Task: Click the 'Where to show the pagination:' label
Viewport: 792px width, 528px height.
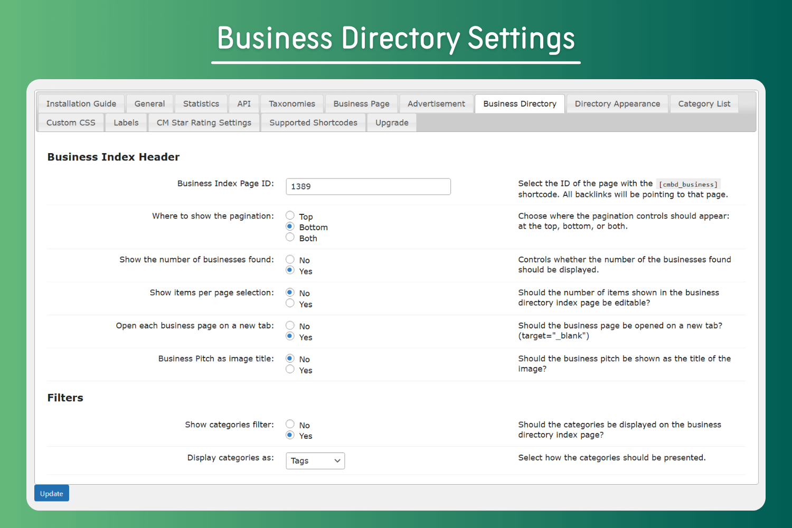Action: coord(213,216)
